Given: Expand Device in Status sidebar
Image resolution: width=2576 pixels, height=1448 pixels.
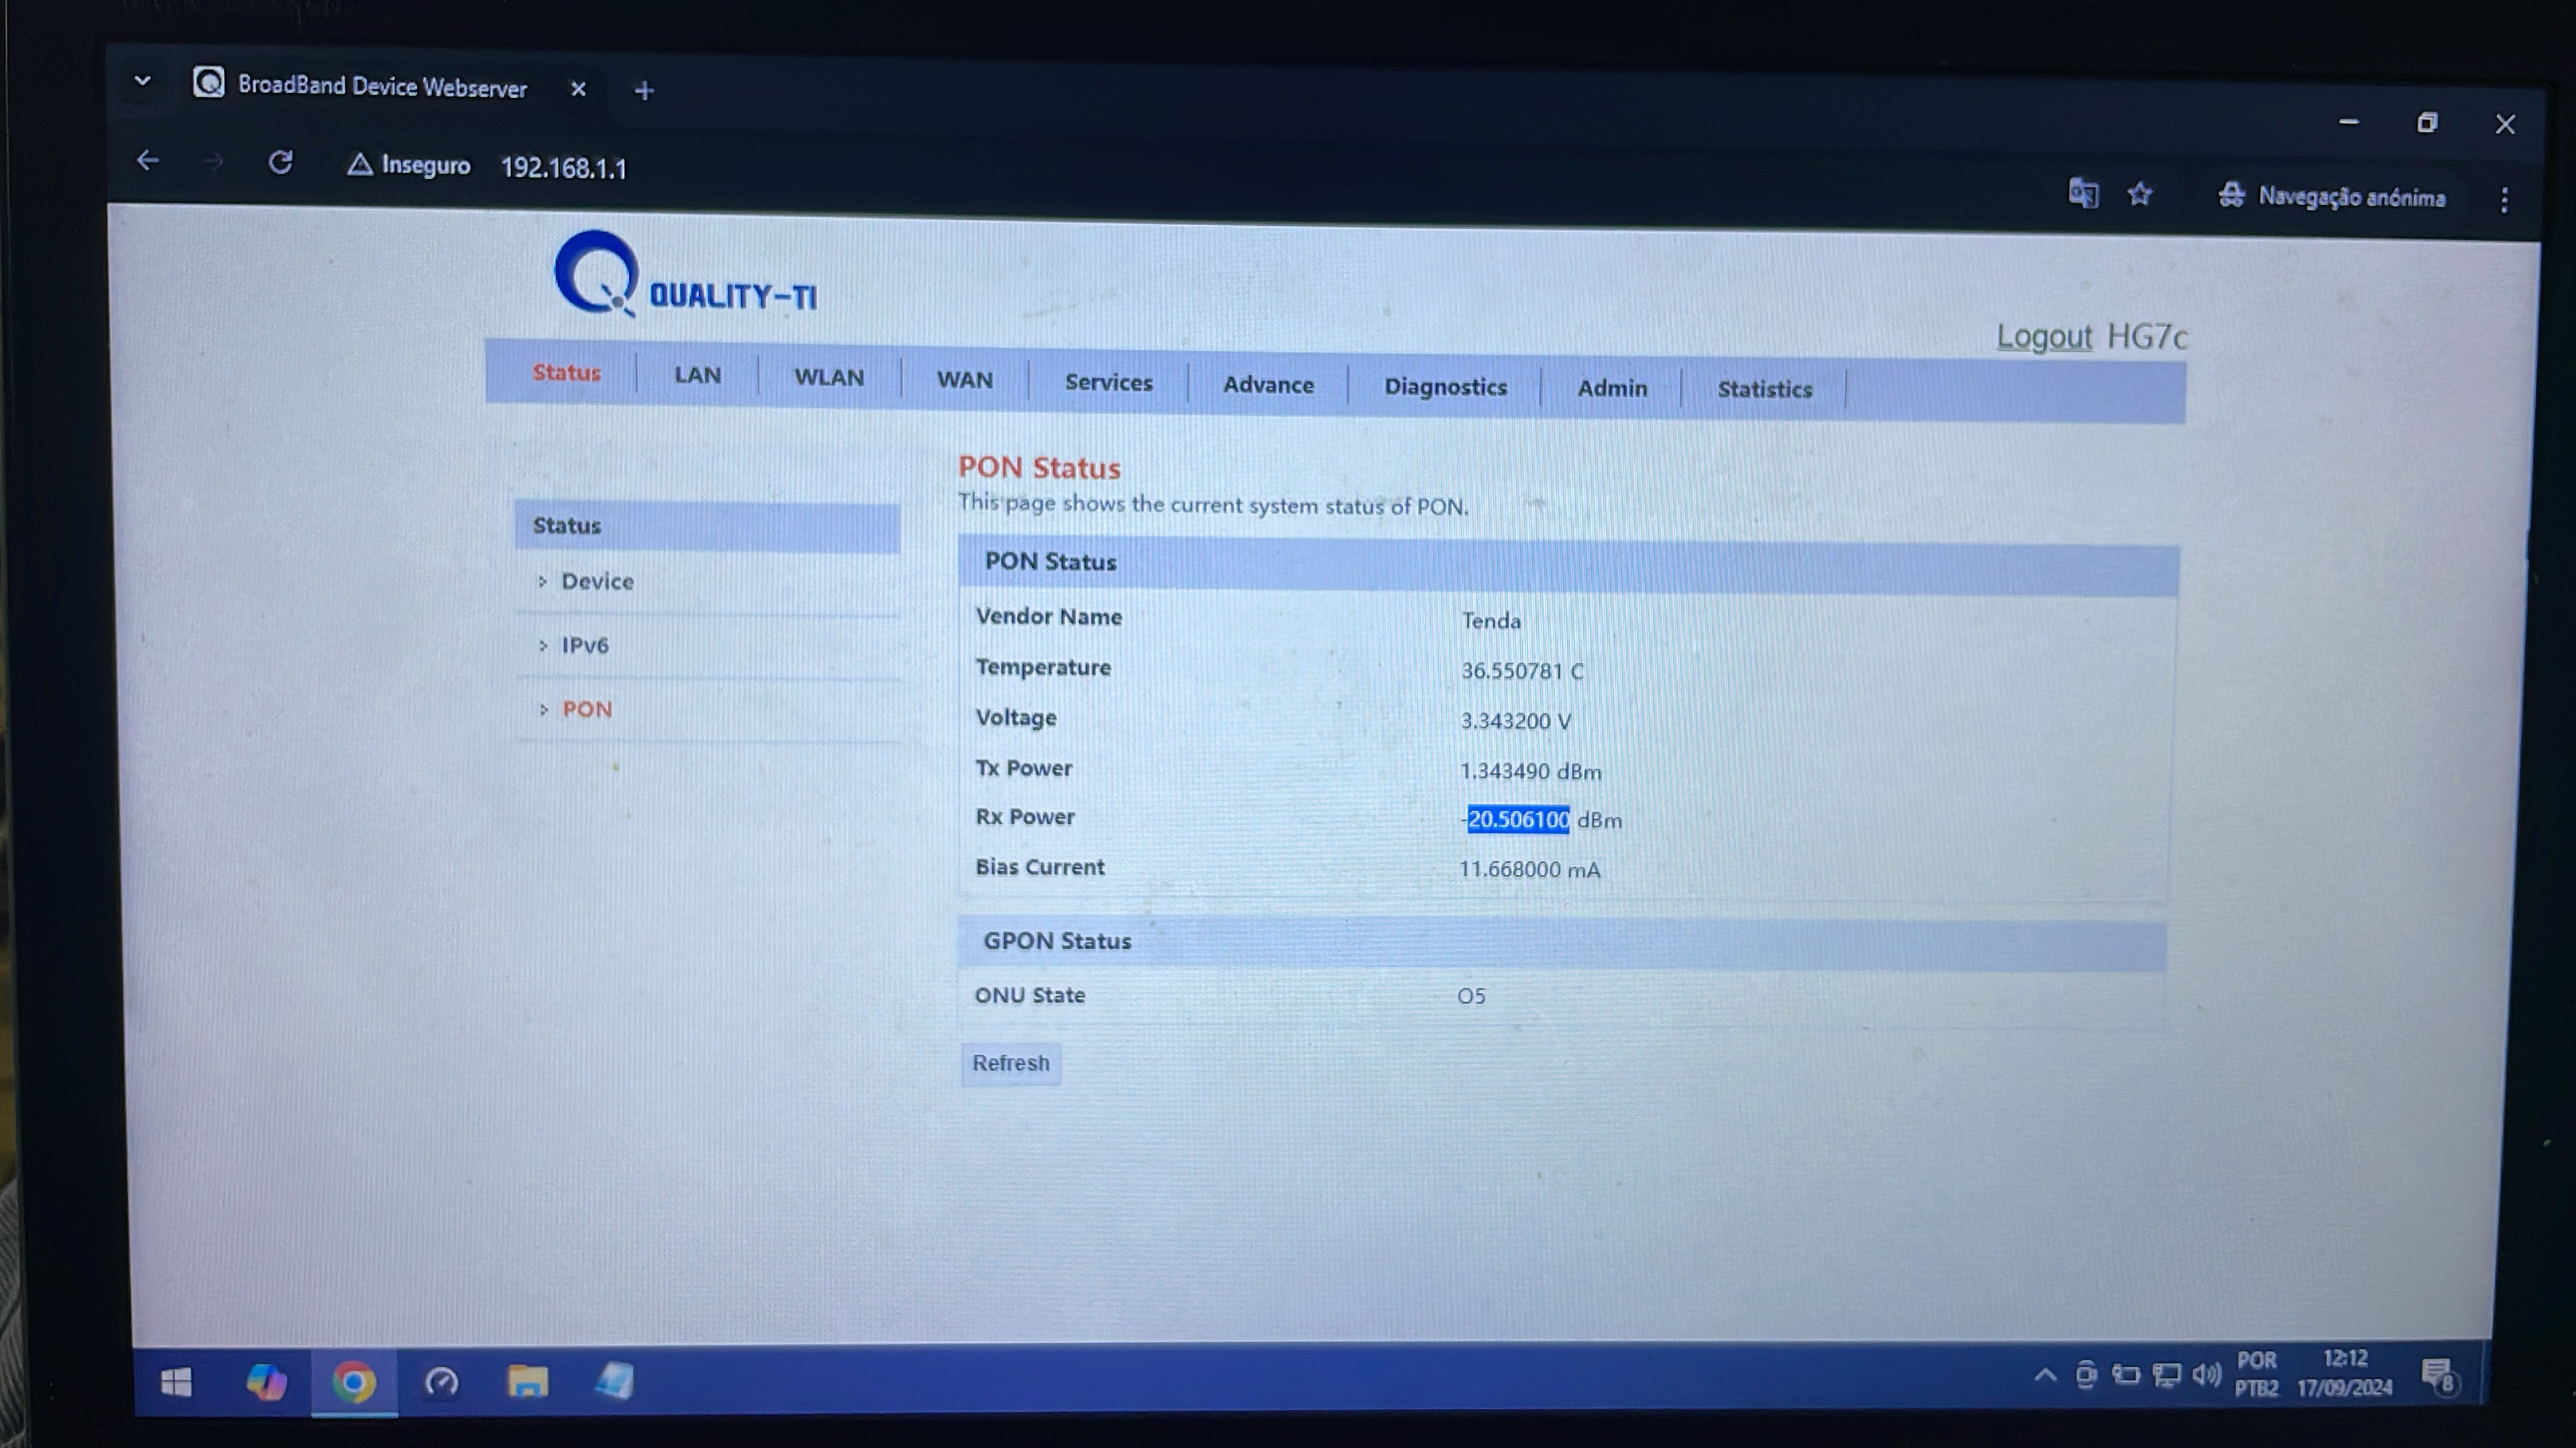Looking at the screenshot, I should [597, 582].
